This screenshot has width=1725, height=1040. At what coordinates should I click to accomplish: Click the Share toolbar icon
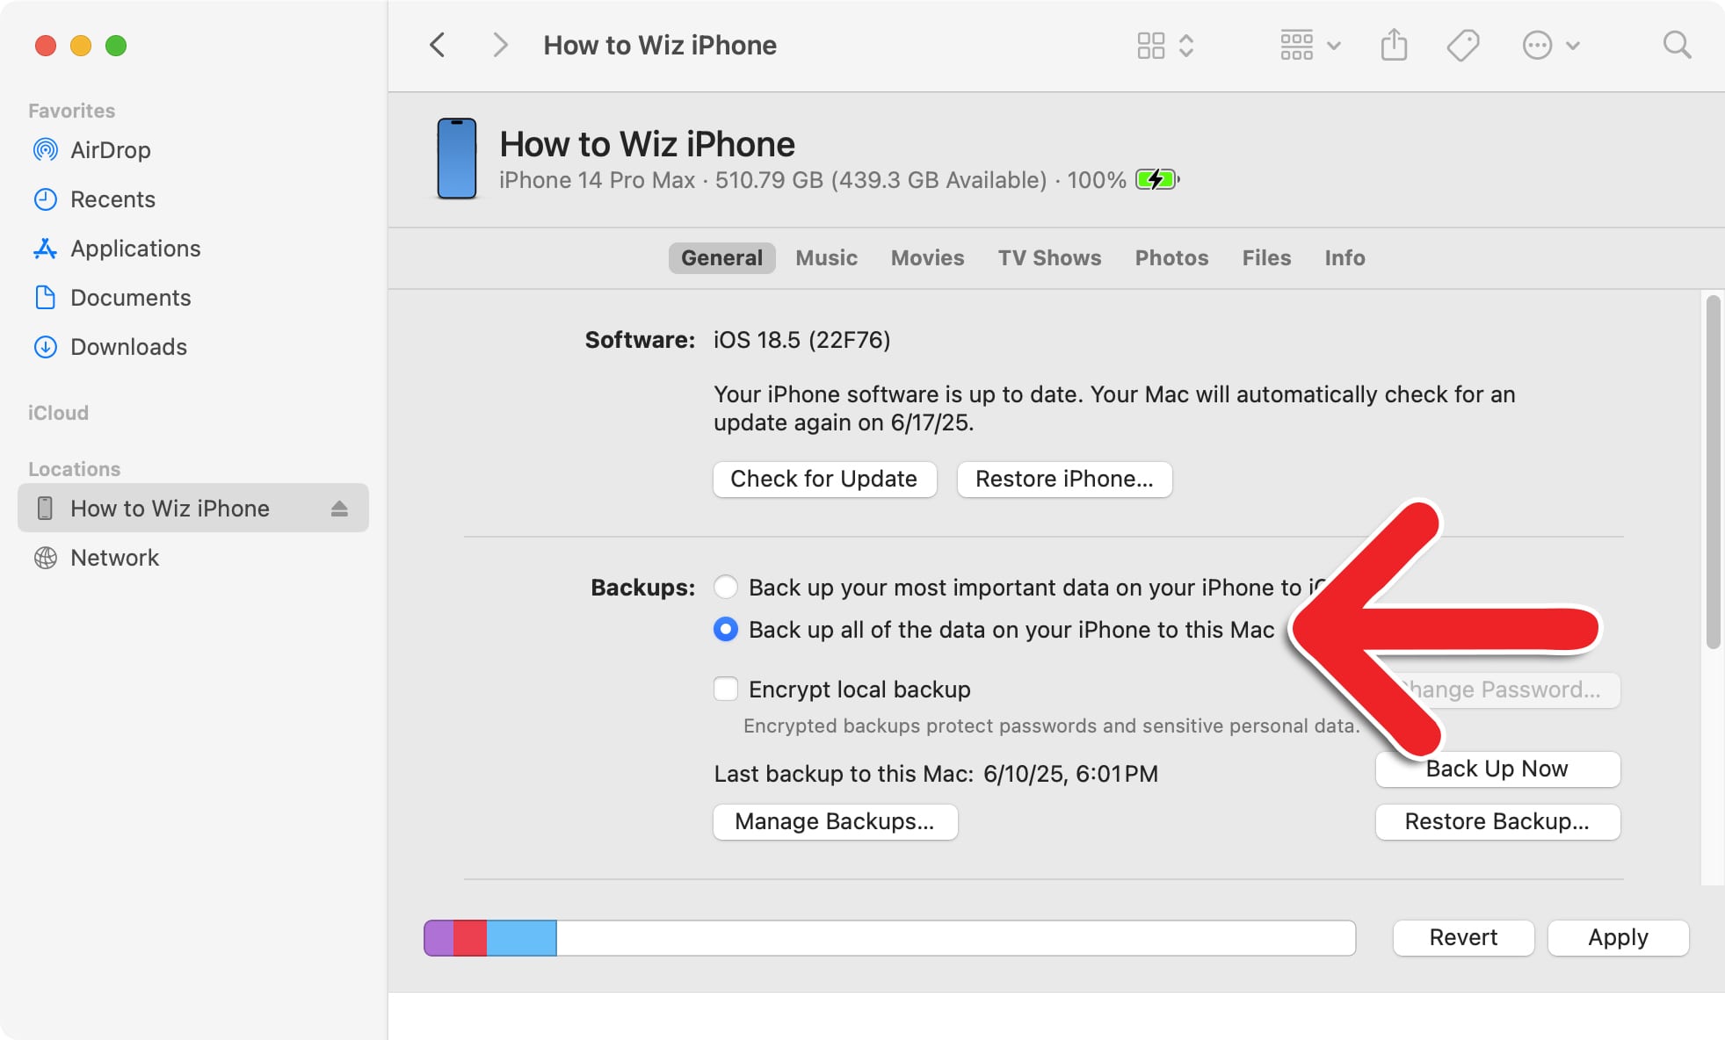click(x=1393, y=44)
